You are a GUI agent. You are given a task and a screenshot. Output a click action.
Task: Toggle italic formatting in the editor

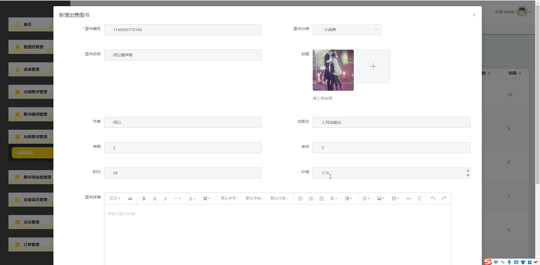click(x=165, y=198)
